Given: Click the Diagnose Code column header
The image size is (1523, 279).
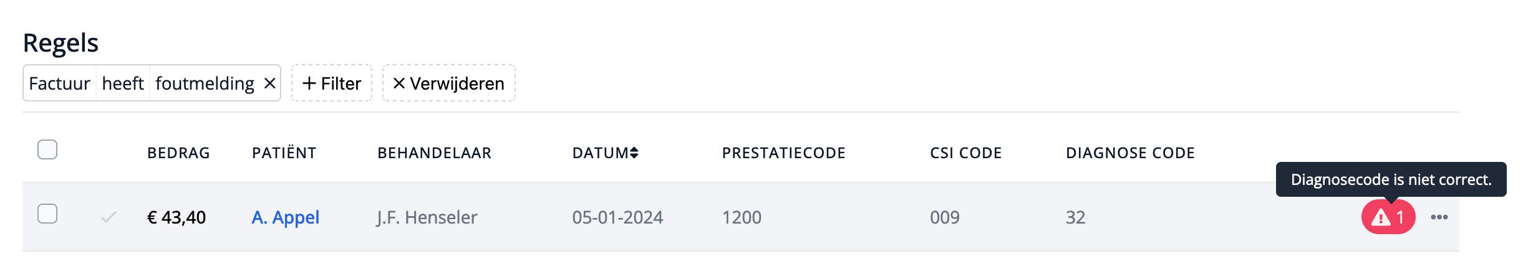Looking at the screenshot, I should 1130,153.
